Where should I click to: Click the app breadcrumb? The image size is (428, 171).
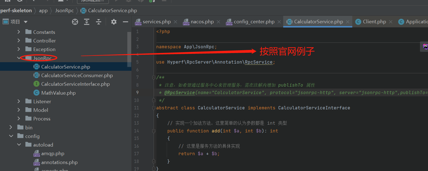(43, 11)
